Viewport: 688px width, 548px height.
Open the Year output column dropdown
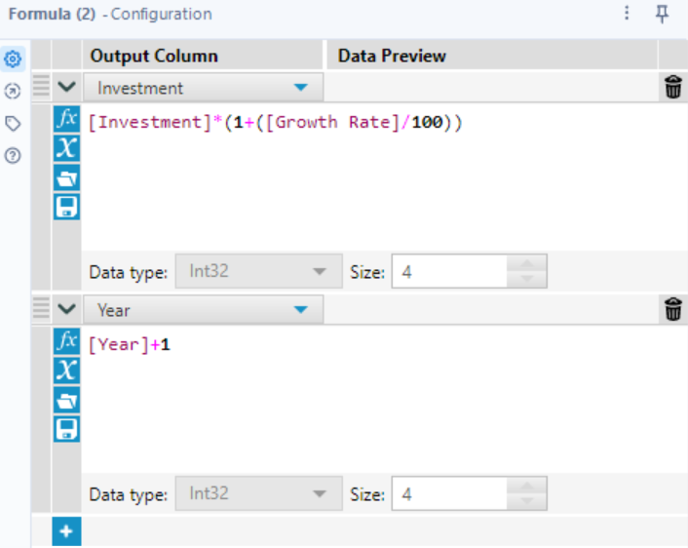pyautogui.click(x=301, y=310)
